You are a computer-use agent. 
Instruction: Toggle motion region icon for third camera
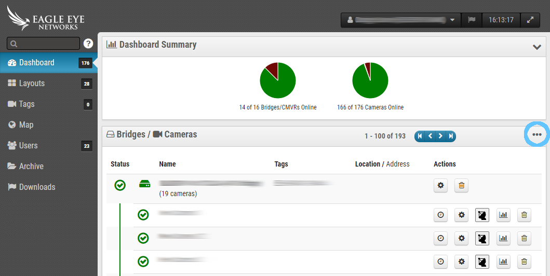tap(482, 261)
